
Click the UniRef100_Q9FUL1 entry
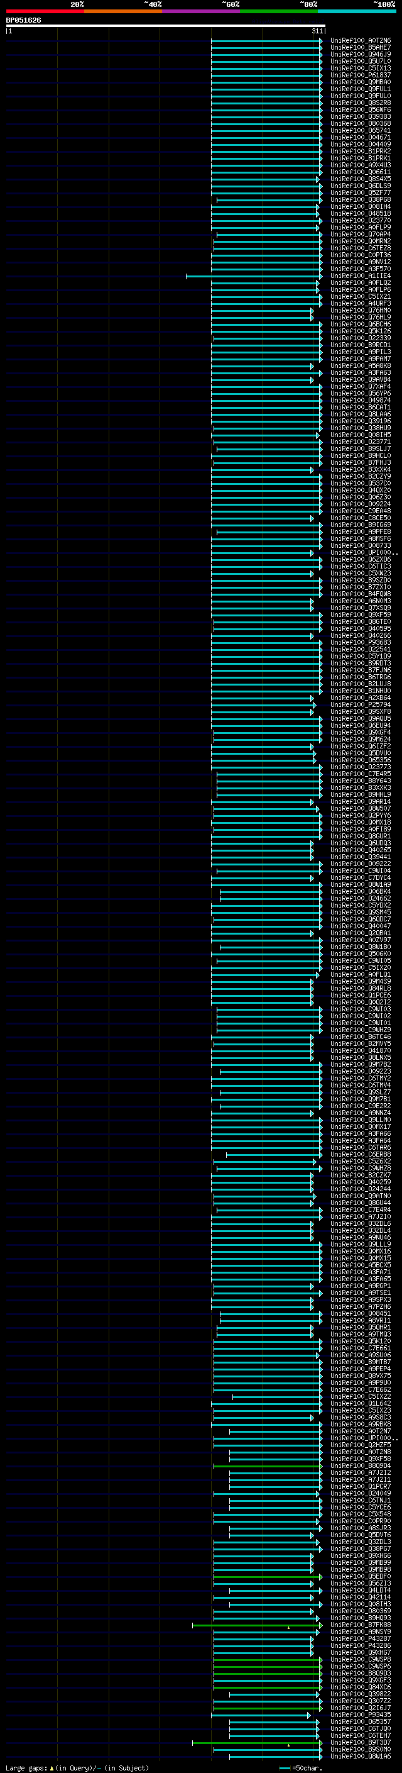[360, 89]
